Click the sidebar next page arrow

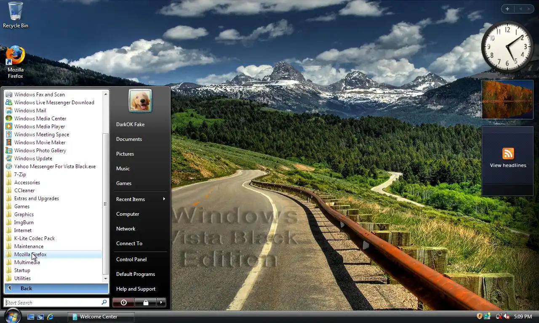tap(528, 9)
